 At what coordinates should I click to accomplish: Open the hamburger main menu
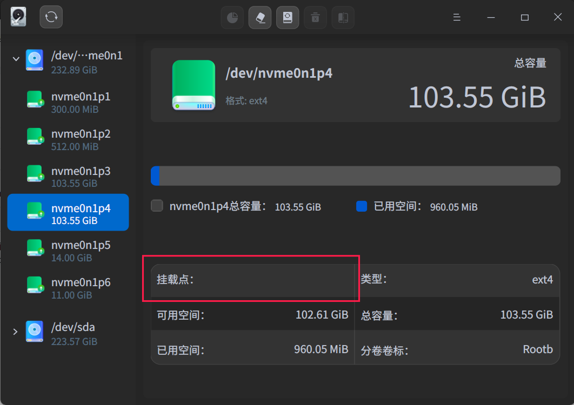click(457, 17)
